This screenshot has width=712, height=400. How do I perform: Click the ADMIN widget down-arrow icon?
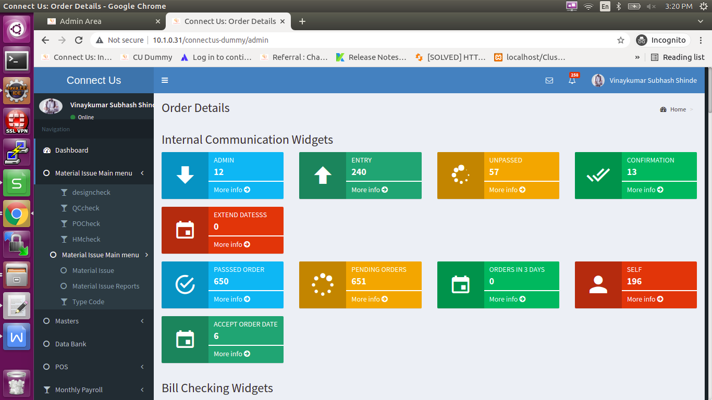click(x=185, y=176)
